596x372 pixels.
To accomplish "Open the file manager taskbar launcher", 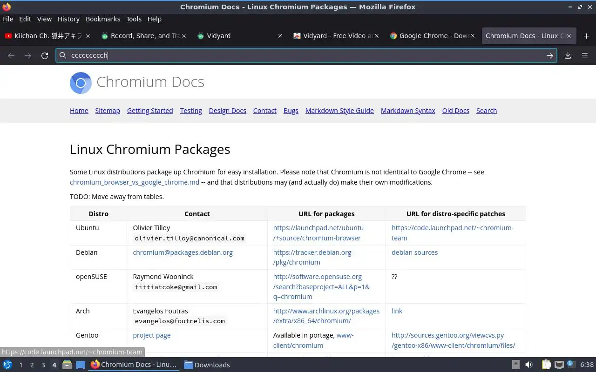I will point(67,365).
